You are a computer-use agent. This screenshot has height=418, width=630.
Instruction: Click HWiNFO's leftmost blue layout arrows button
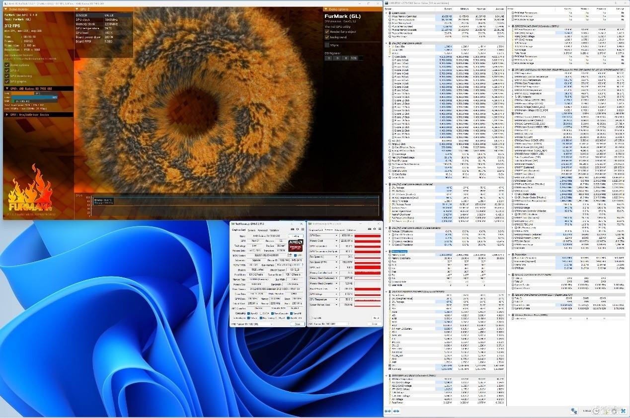point(388,411)
